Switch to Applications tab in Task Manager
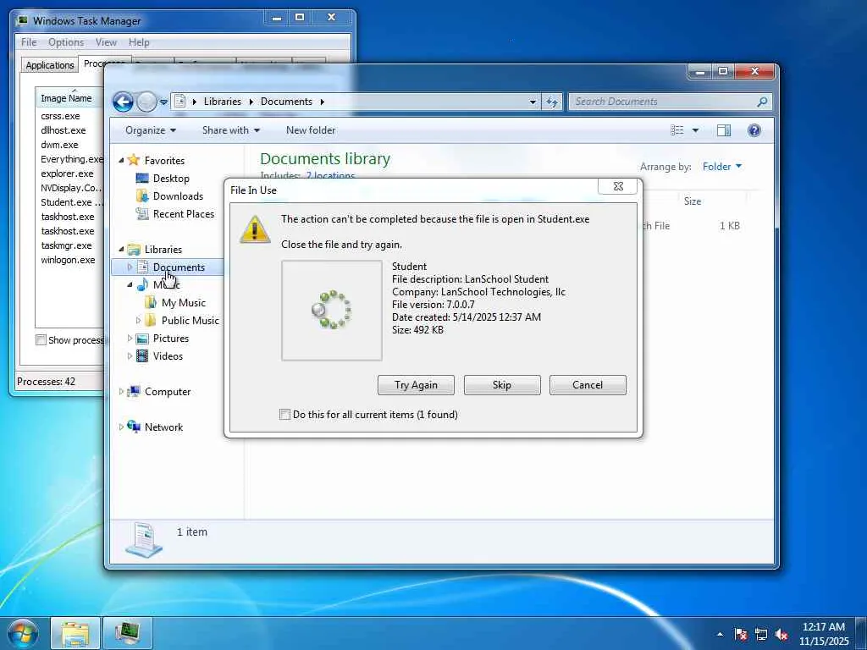 (x=50, y=65)
